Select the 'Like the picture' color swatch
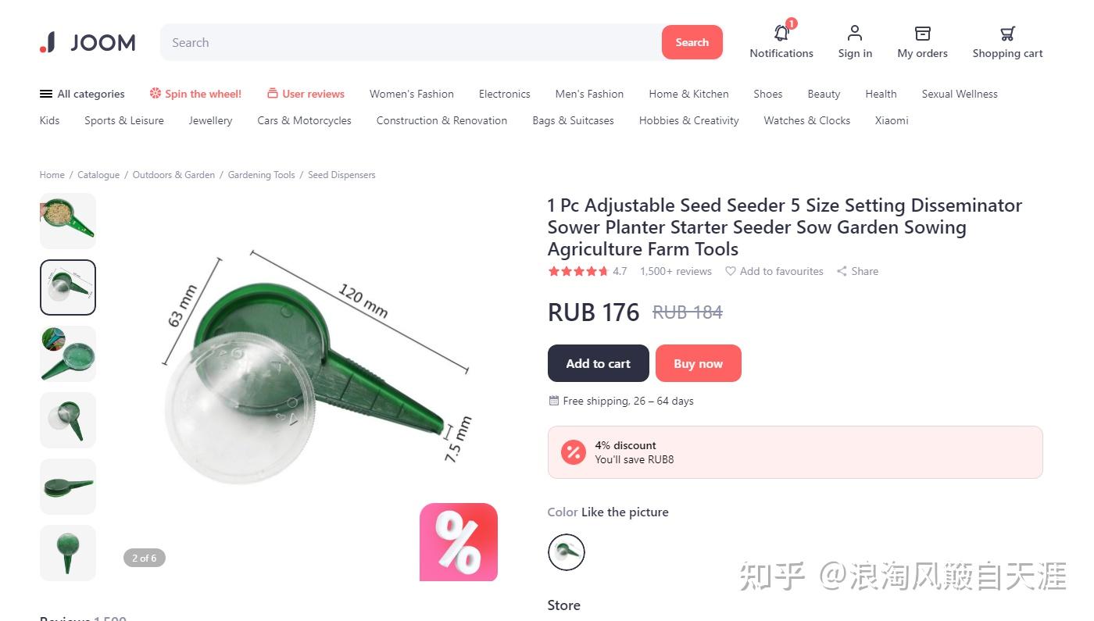Viewport: 1094px width, 621px height. click(567, 552)
